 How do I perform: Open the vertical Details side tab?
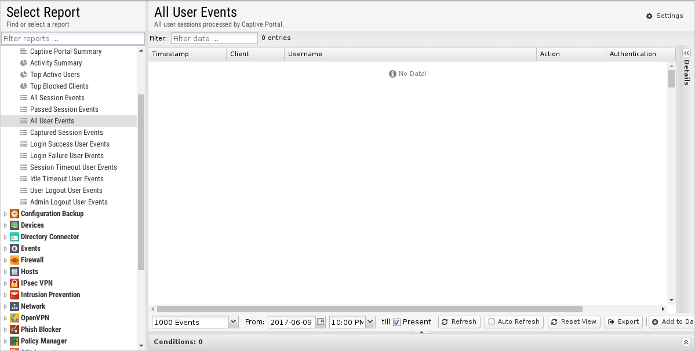[686, 72]
